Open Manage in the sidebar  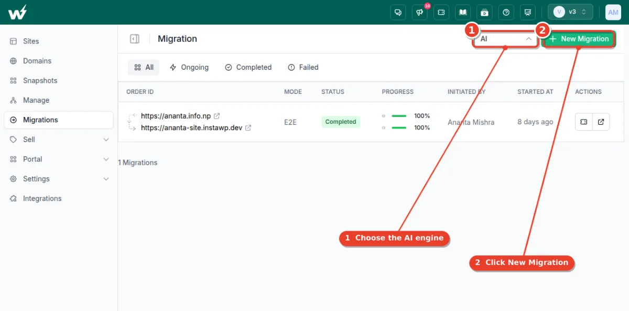[59, 100]
